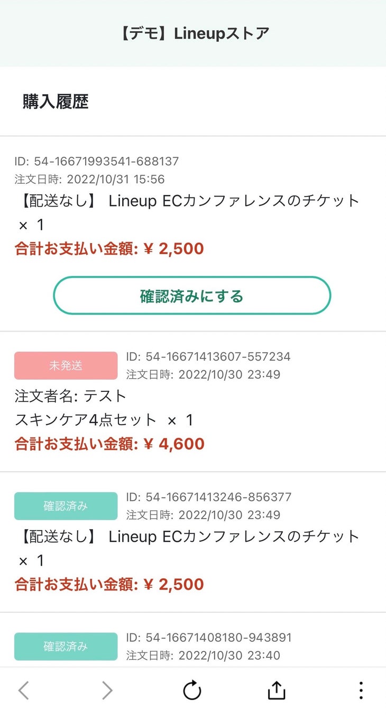Open order ID 54-16671993541-688137
Screen dimensions: 386x715
(x=97, y=161)
